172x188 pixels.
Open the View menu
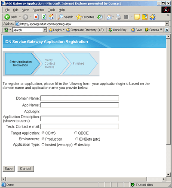pyautogui.click(x=25, y=10)
